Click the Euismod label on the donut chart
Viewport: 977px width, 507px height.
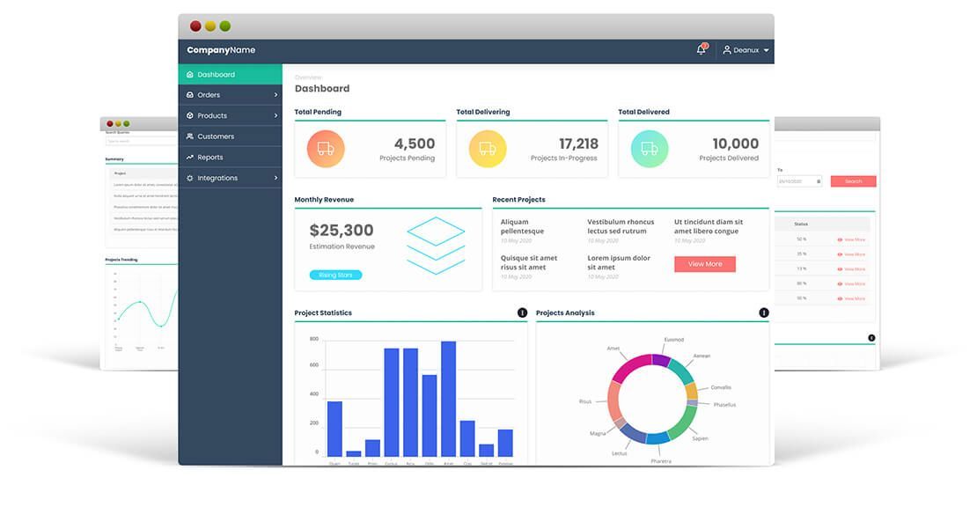[673, 340]
